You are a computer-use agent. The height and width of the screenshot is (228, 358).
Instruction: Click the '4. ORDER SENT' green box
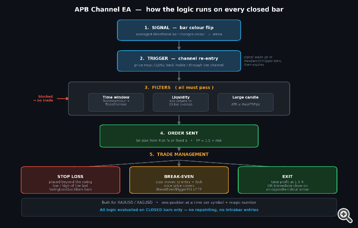(179, 136)
